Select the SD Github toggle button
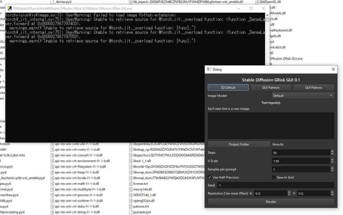 228,87
